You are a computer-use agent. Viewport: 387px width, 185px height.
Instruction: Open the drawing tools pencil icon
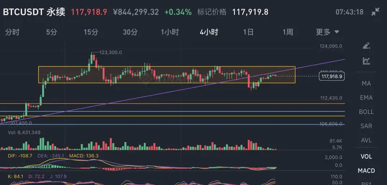(x=366, y=46)
